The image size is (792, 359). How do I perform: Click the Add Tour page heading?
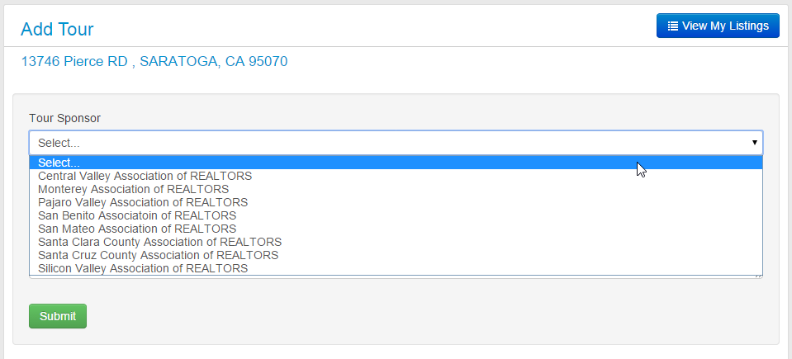tap(57, 29)
